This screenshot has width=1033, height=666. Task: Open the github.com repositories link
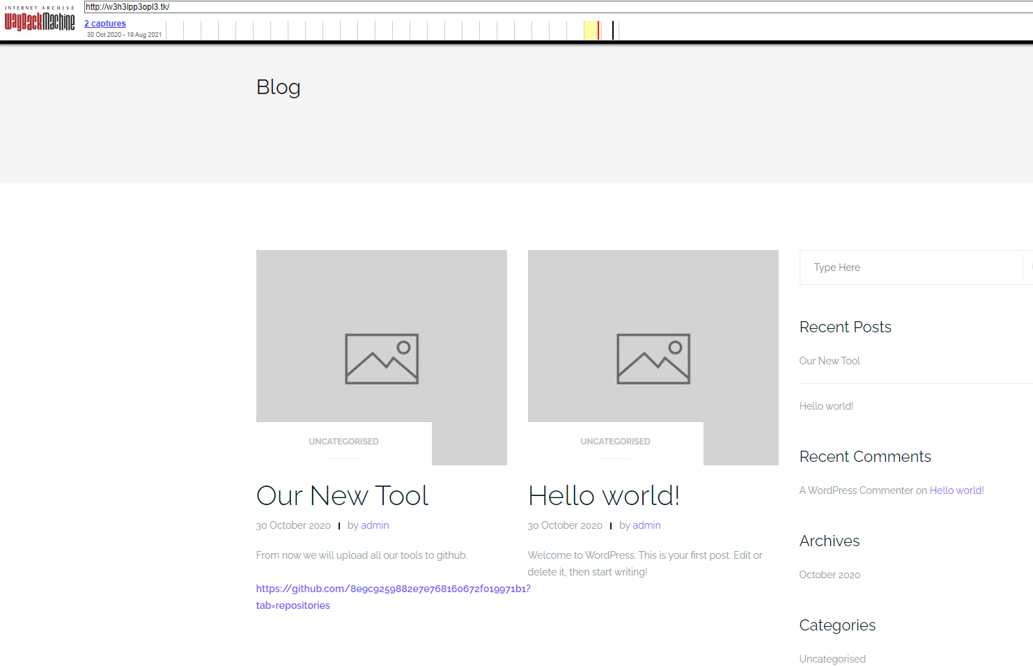[393, 589]
